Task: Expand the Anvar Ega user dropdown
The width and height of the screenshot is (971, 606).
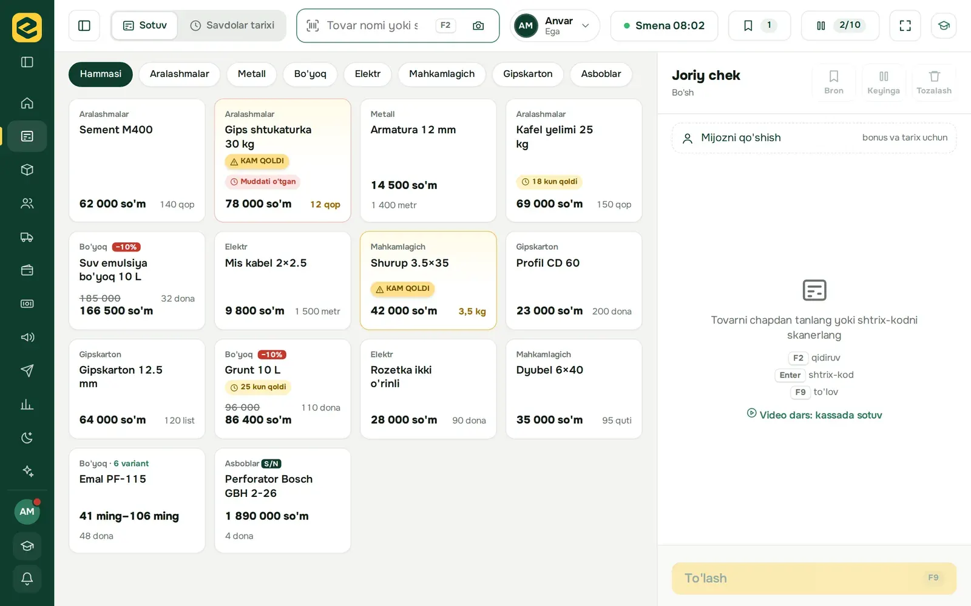Action: (x=555, y=25)
